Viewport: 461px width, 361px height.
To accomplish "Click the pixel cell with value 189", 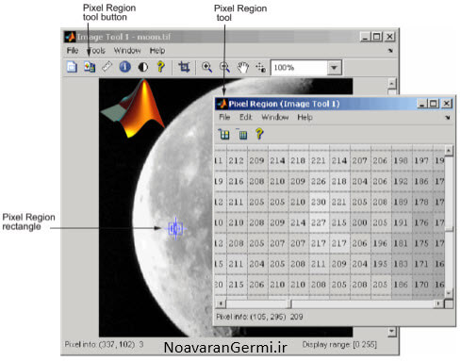I will pos(401,202).
